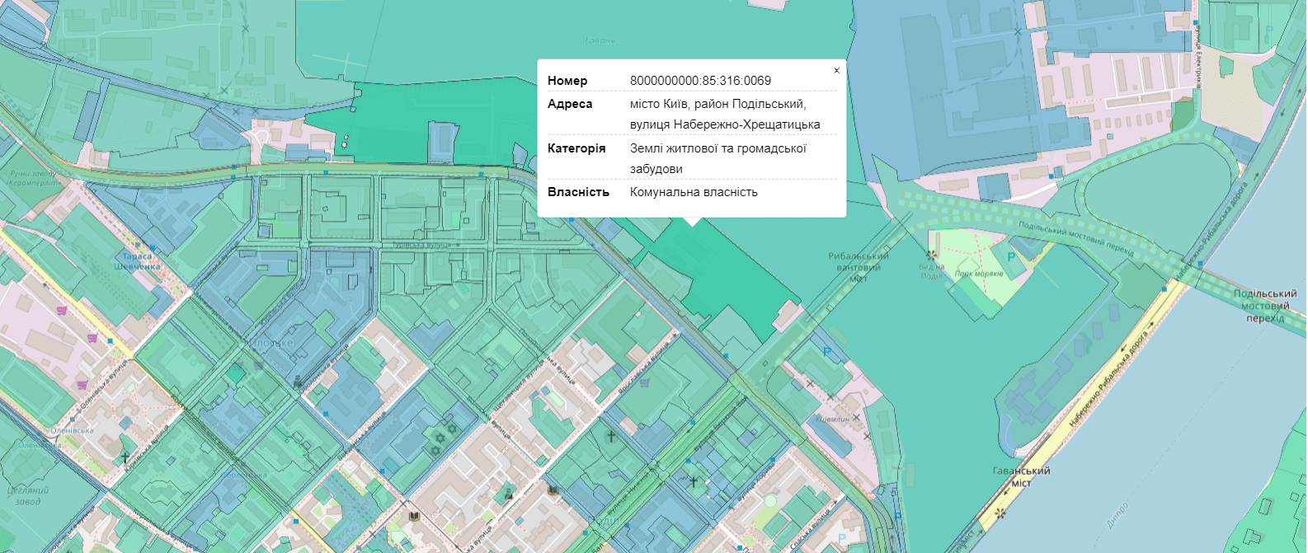Click the Цегляний завод label

pos(27,495)
